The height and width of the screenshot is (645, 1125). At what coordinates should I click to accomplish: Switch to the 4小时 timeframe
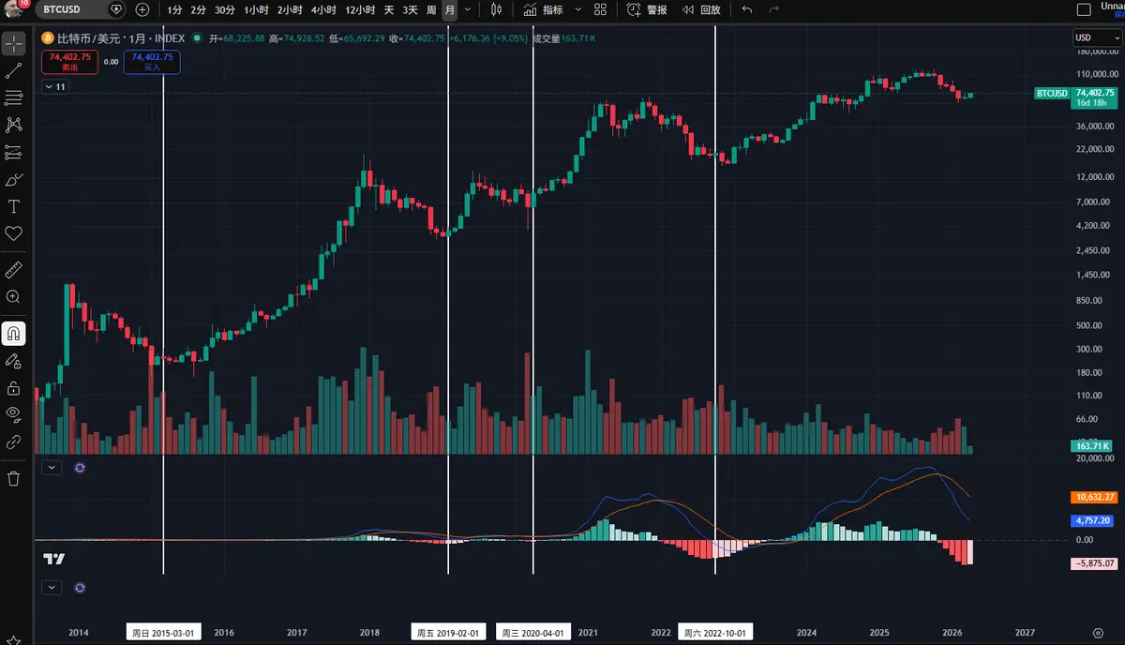pyautogui.click(x=322, y=9)
